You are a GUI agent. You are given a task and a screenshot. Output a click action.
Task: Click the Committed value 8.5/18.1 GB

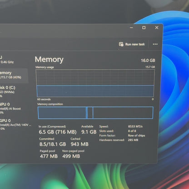pos(53,144)
